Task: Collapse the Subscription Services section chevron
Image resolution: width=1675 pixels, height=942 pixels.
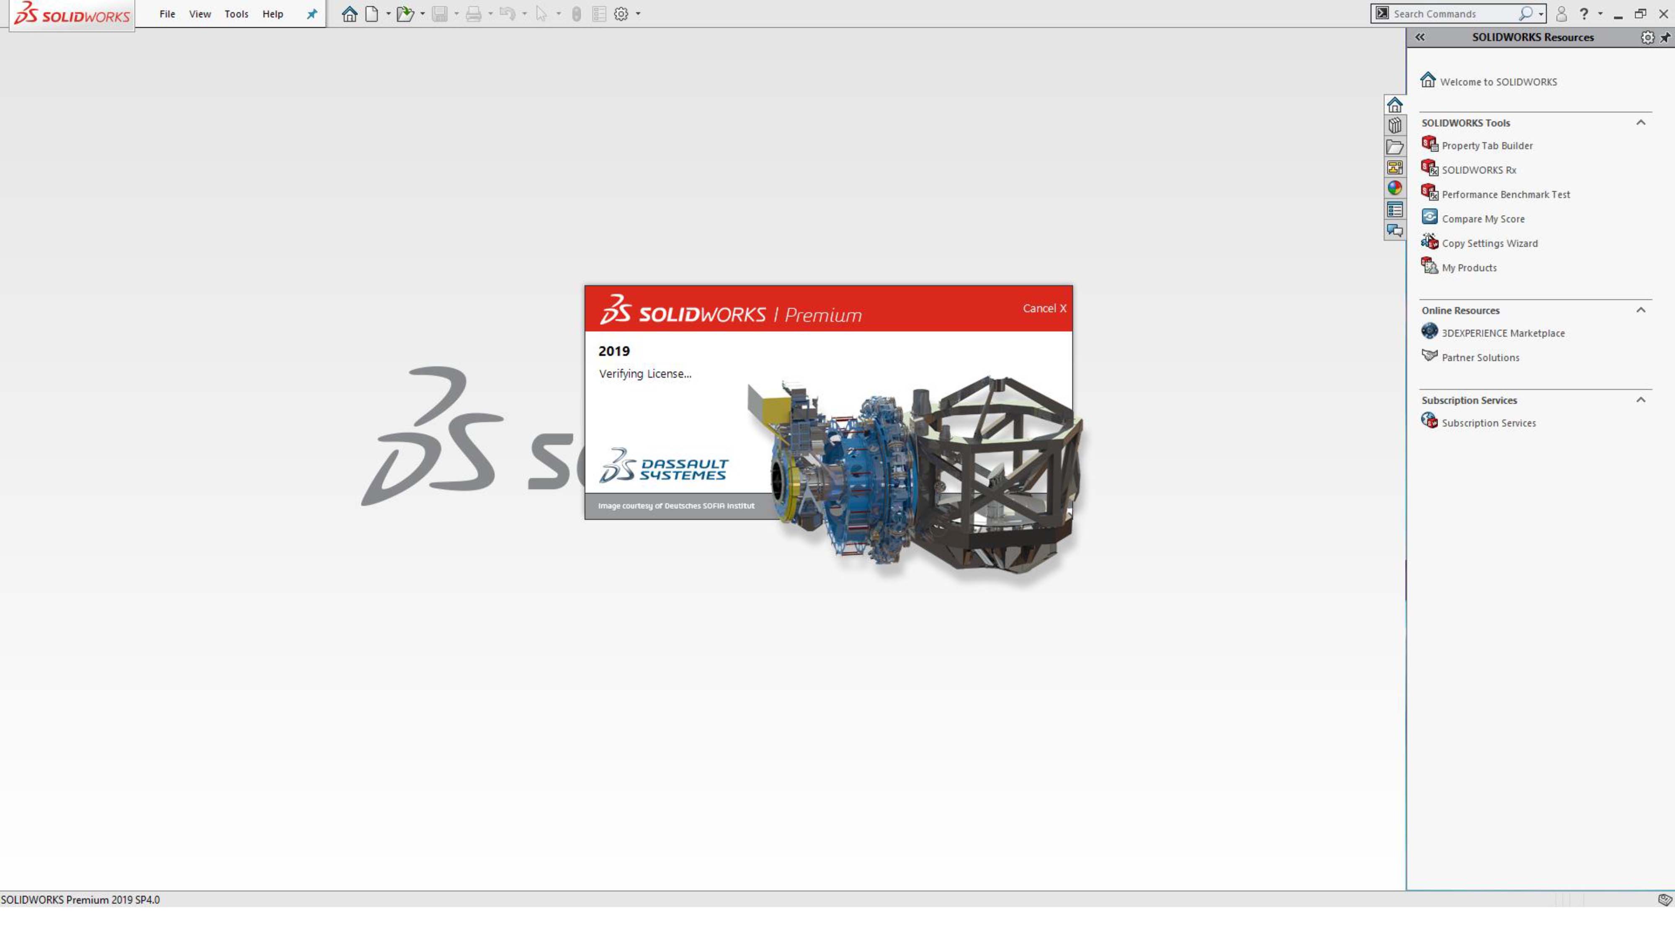Action: (1641, 400)
